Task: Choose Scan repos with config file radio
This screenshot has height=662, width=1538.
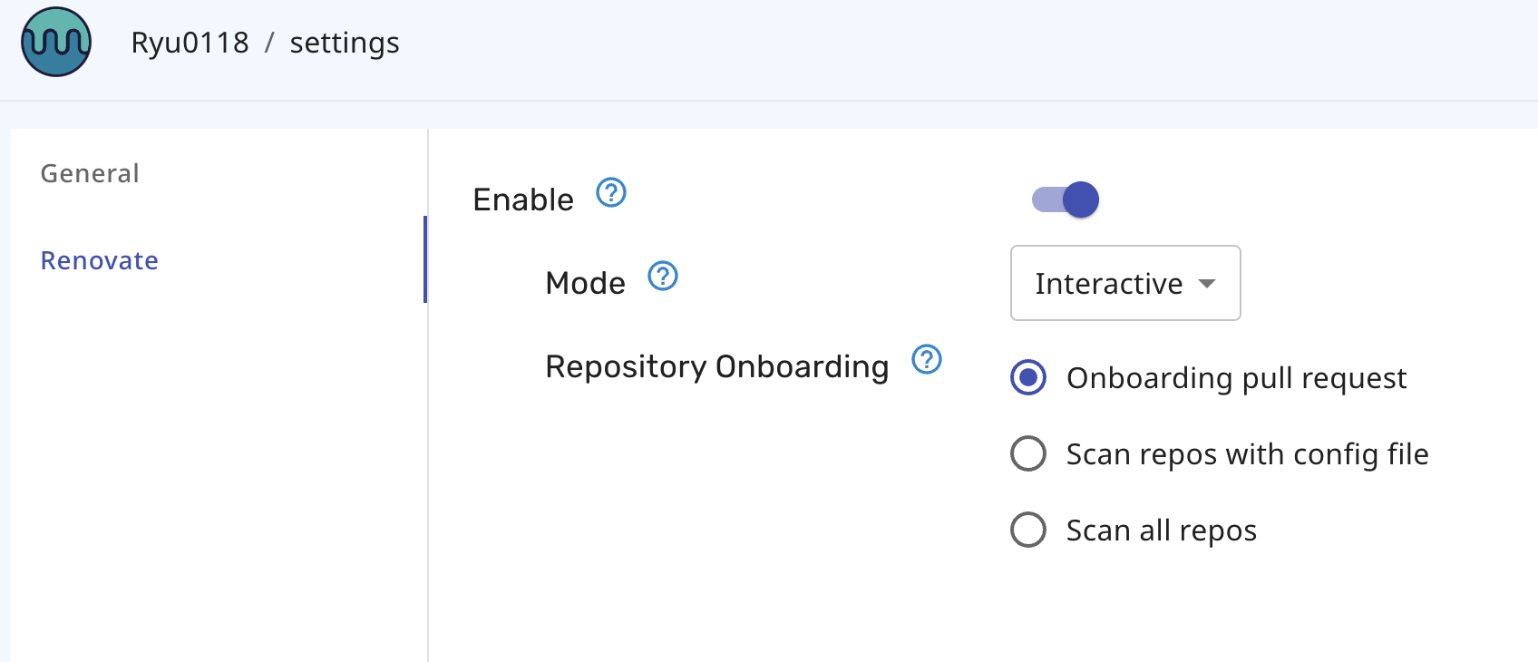Action: [x=1028, y=453]
